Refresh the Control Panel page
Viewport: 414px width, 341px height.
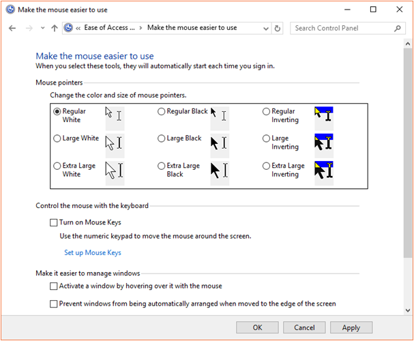point(277,28)
